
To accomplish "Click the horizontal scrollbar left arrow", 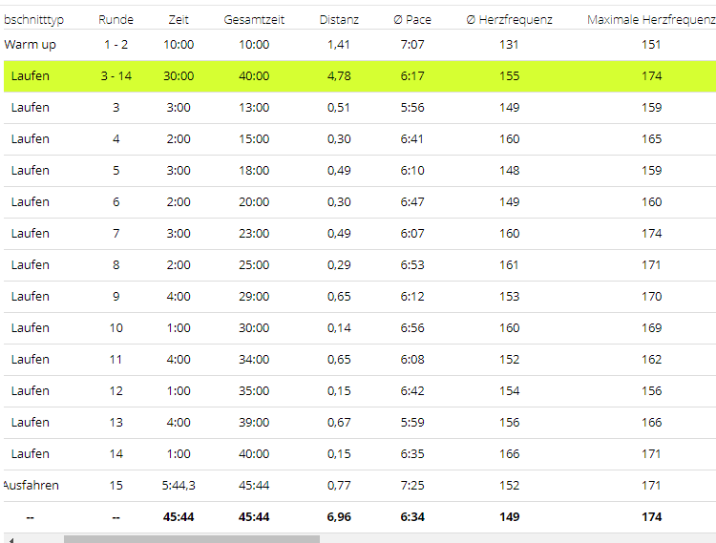I will (10, 538).
